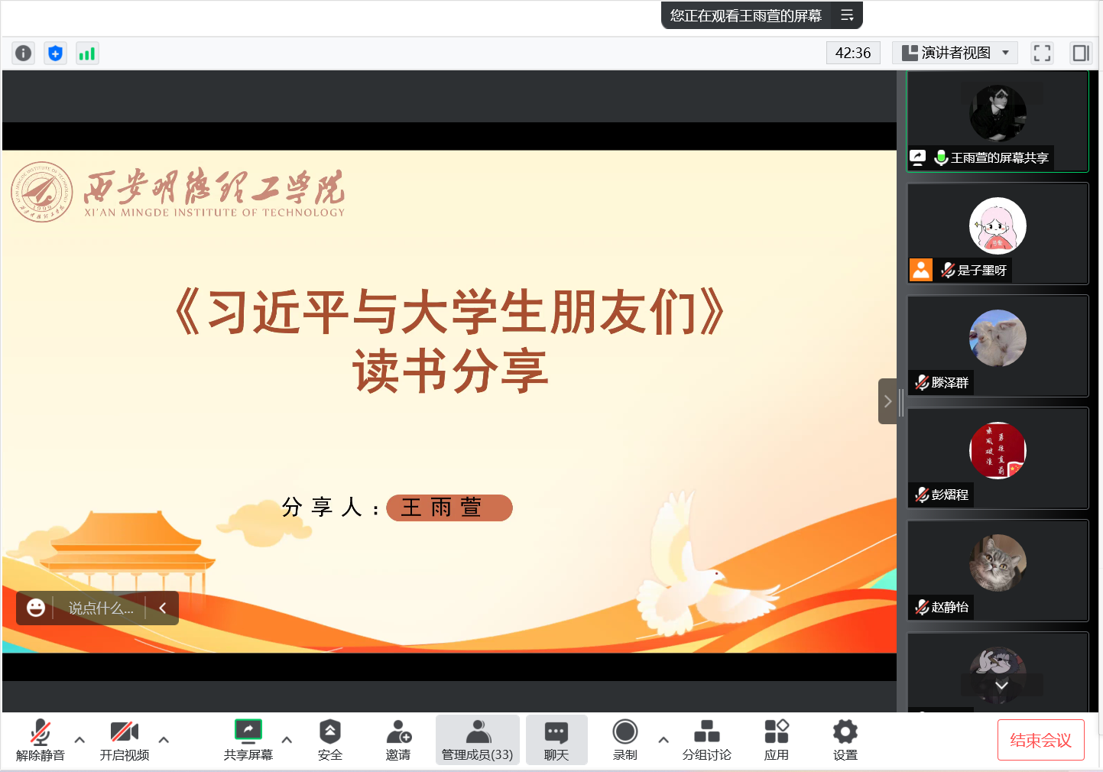Expand audio options arrow beside mute
The image size is (1103, 772).
point(79,740)
